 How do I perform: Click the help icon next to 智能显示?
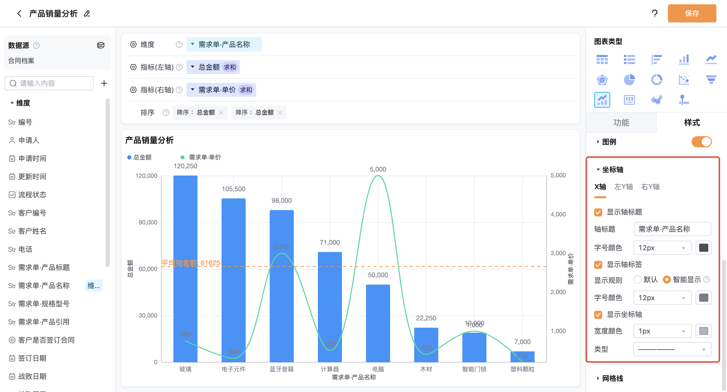coord(706,279)
